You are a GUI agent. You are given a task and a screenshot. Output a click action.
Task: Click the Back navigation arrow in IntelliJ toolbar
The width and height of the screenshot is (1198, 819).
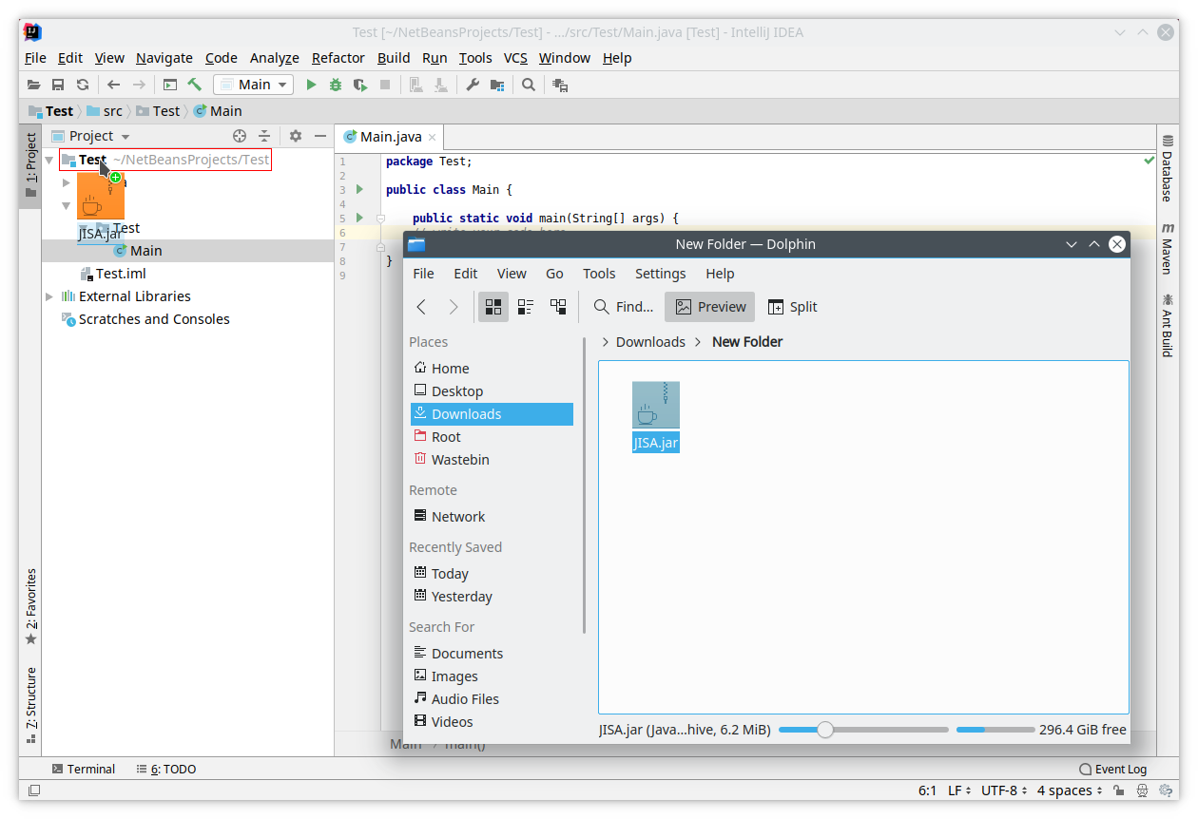[114, 85]
